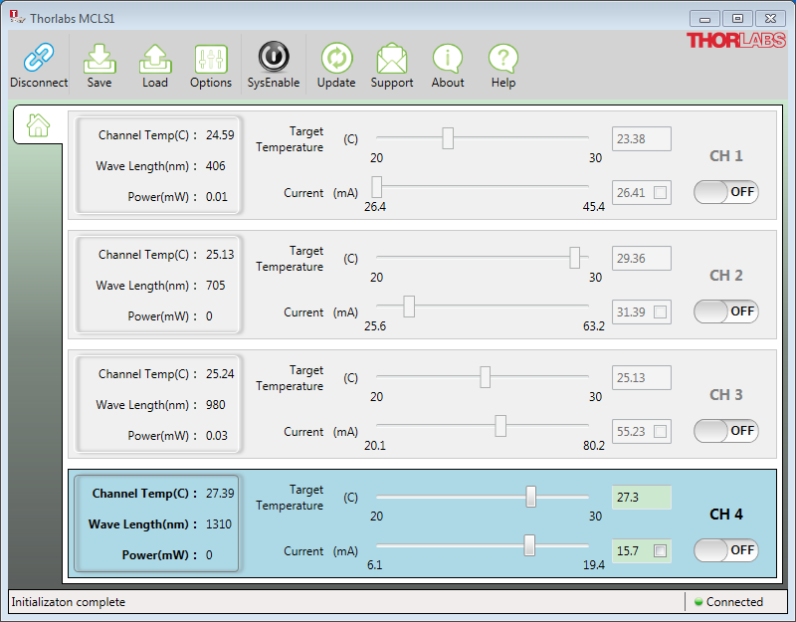Click CH 2 temperature field showing 29.36
The height and width of the screenshot is (622, 796).
click(642, 259)
